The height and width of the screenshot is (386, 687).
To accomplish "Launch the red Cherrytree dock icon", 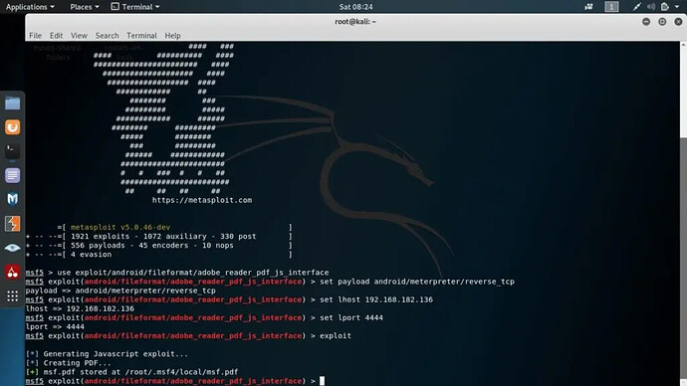I will [x=12, y=272].
